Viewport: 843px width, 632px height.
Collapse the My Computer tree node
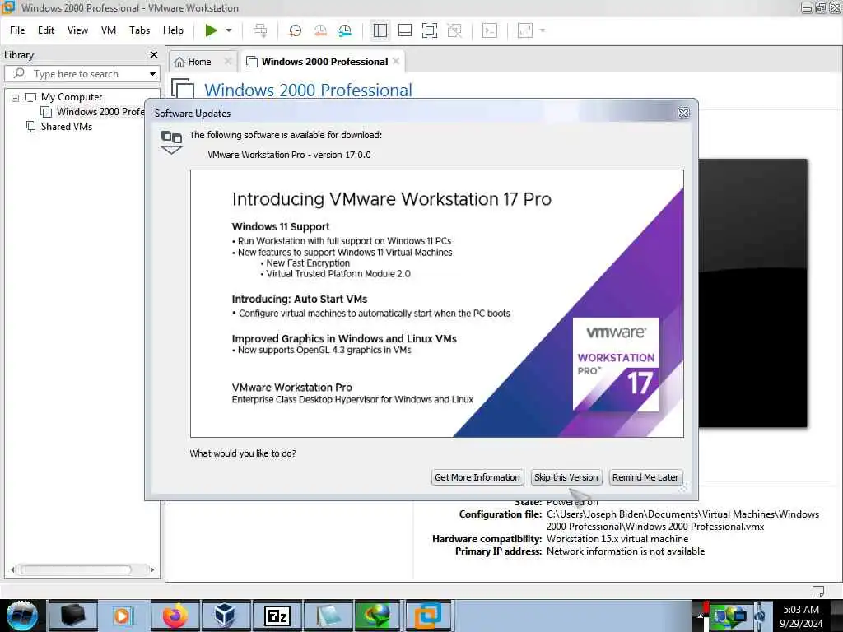15,98
